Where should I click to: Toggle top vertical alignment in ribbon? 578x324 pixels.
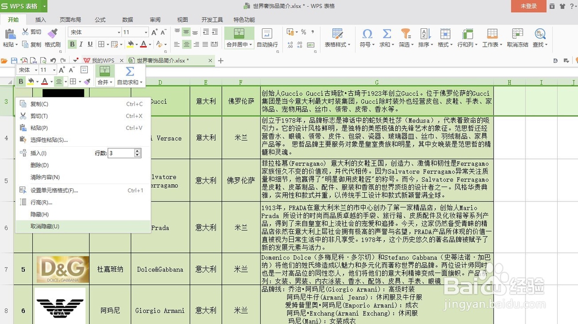coord(177,32)
